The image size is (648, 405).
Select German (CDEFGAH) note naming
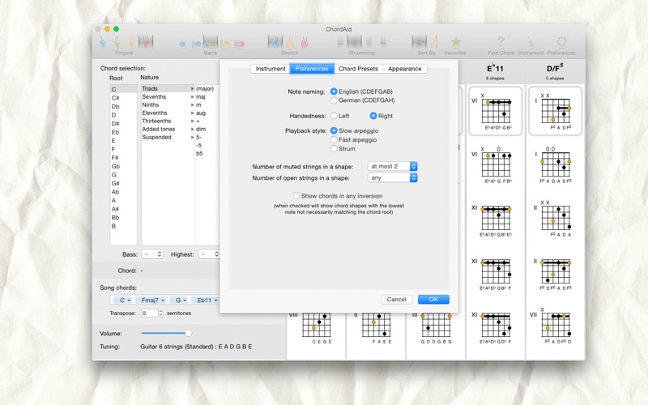click(334, 100)
